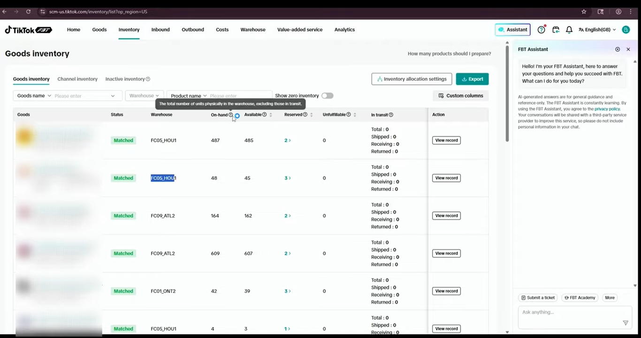Click the TikTok FBT logo
This screenshot has height=338, width=641.
pyautogui.click(x=28, y=30)
